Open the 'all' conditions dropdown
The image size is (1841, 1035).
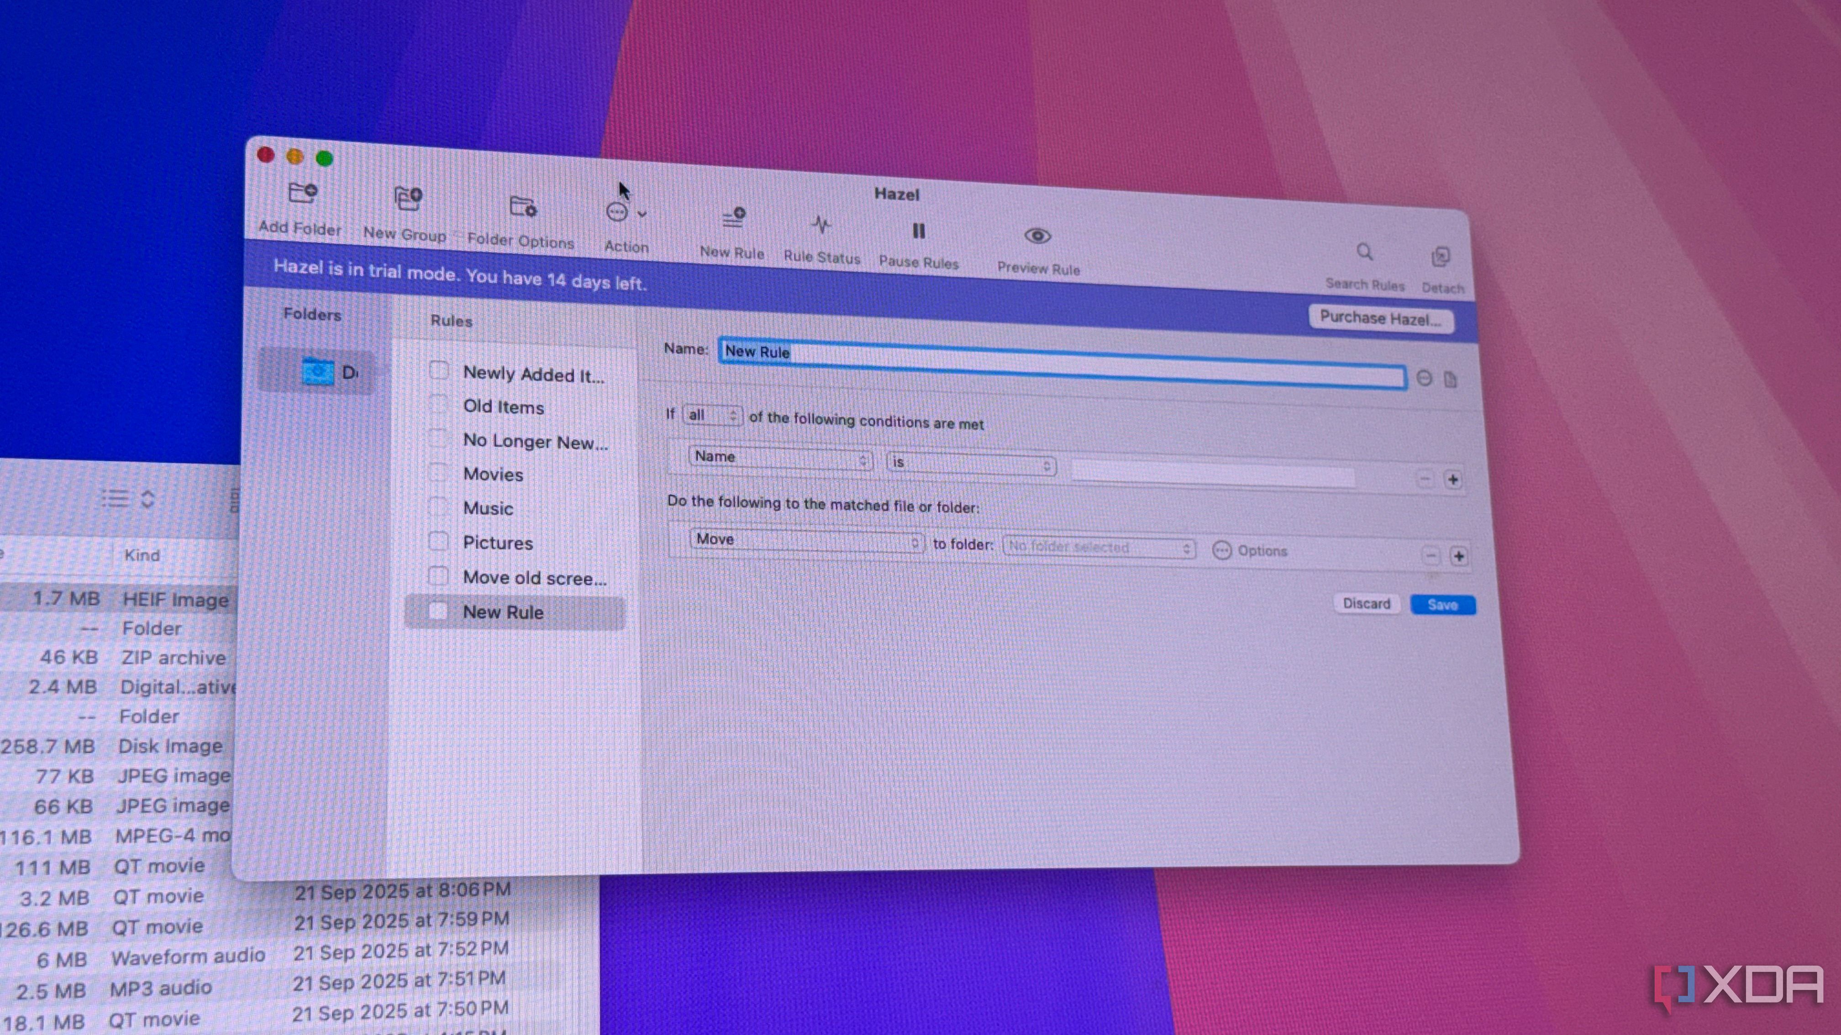pyautogui.click(x=712, y=415)
